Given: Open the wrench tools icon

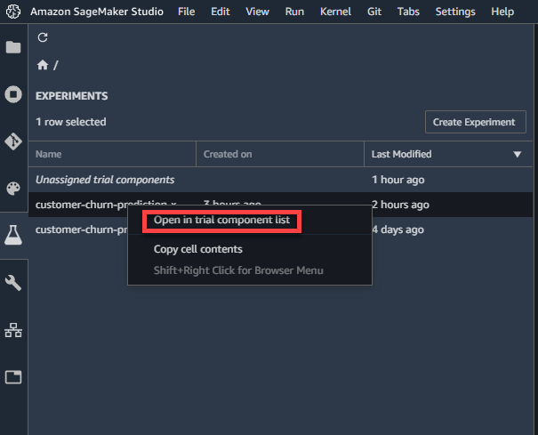Looking at the screenshot, I should point(13,283).
